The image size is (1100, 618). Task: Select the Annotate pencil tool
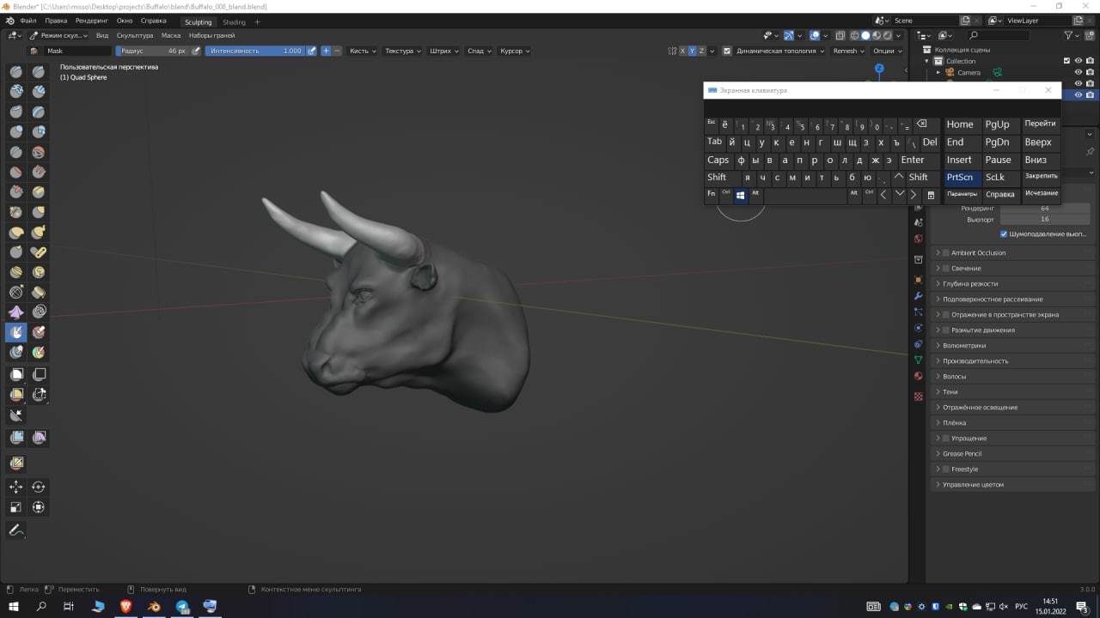(16, 530)
